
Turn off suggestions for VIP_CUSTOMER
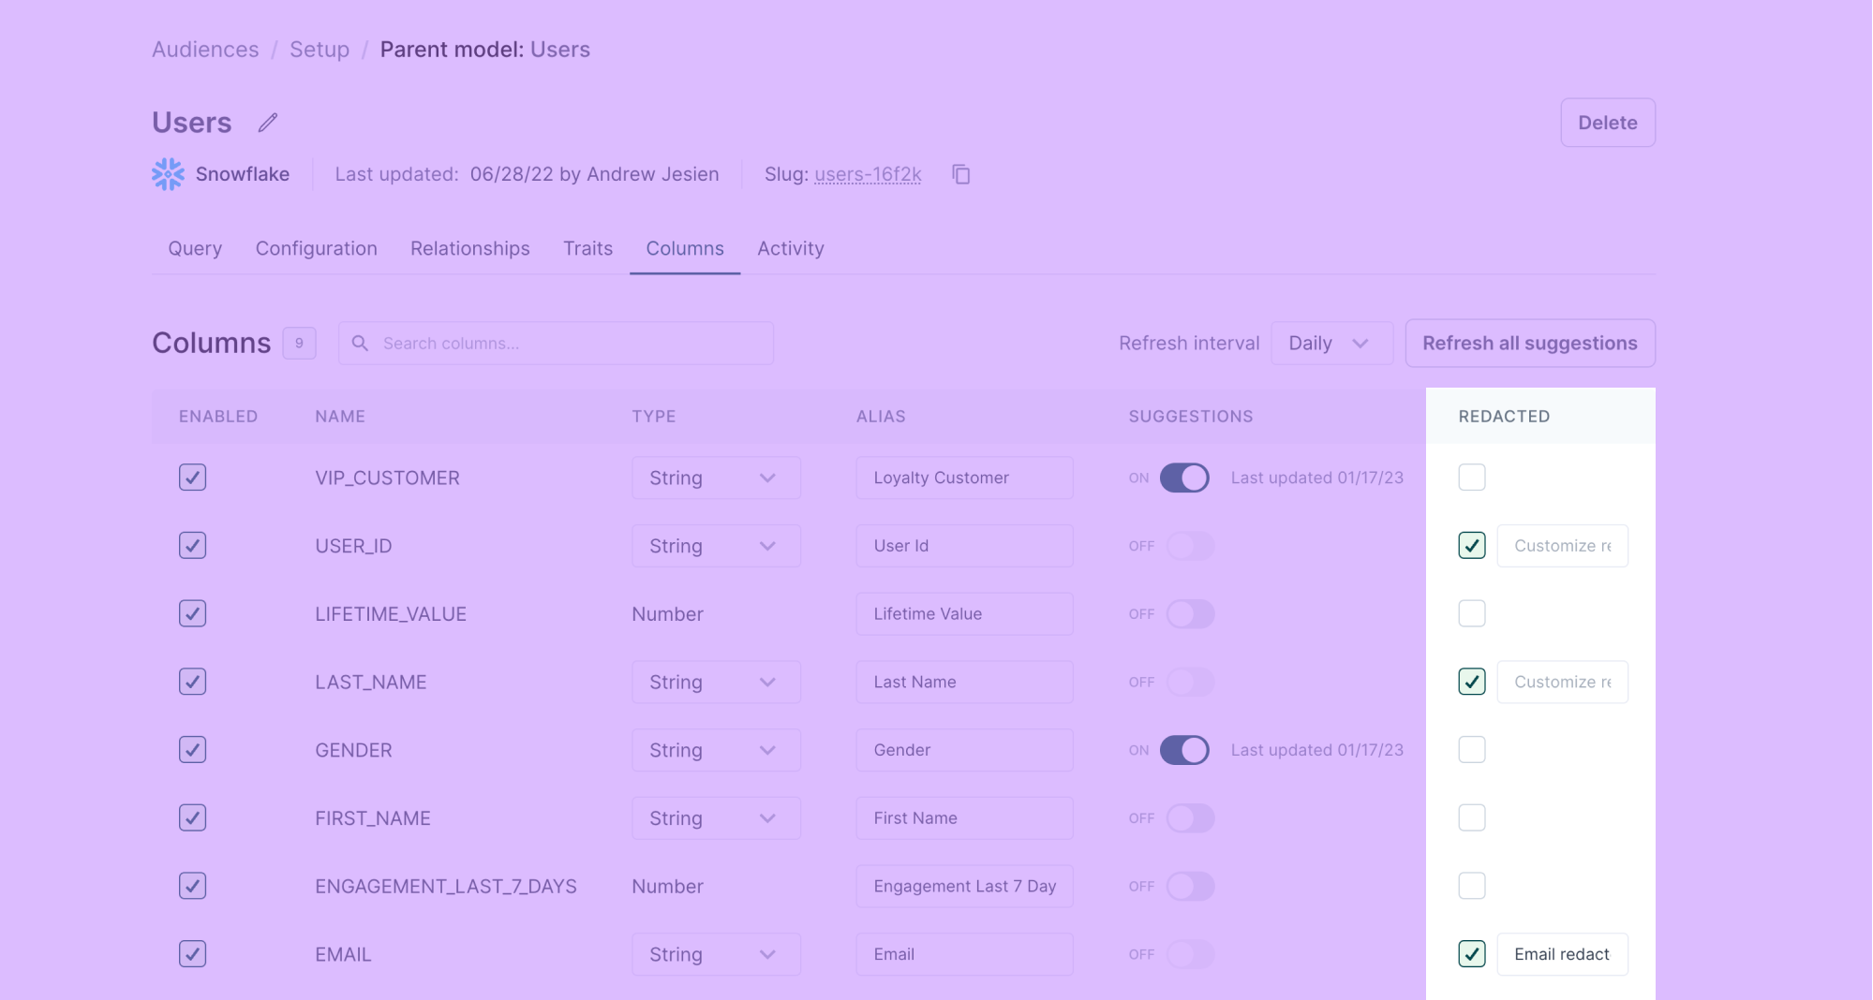tap(1184, 478)
